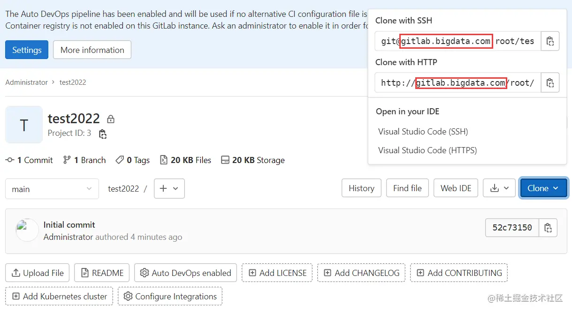Open the README button
This screenshot has height=312, width=572.
(x=102, y=273)
